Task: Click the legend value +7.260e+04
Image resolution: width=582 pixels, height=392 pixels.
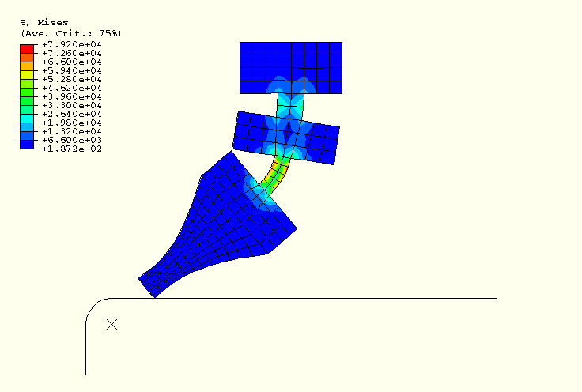Action: coord(72,53)
